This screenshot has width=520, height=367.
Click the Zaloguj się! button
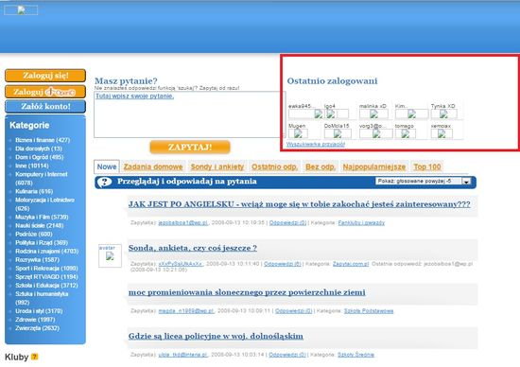tap(45, 76)
